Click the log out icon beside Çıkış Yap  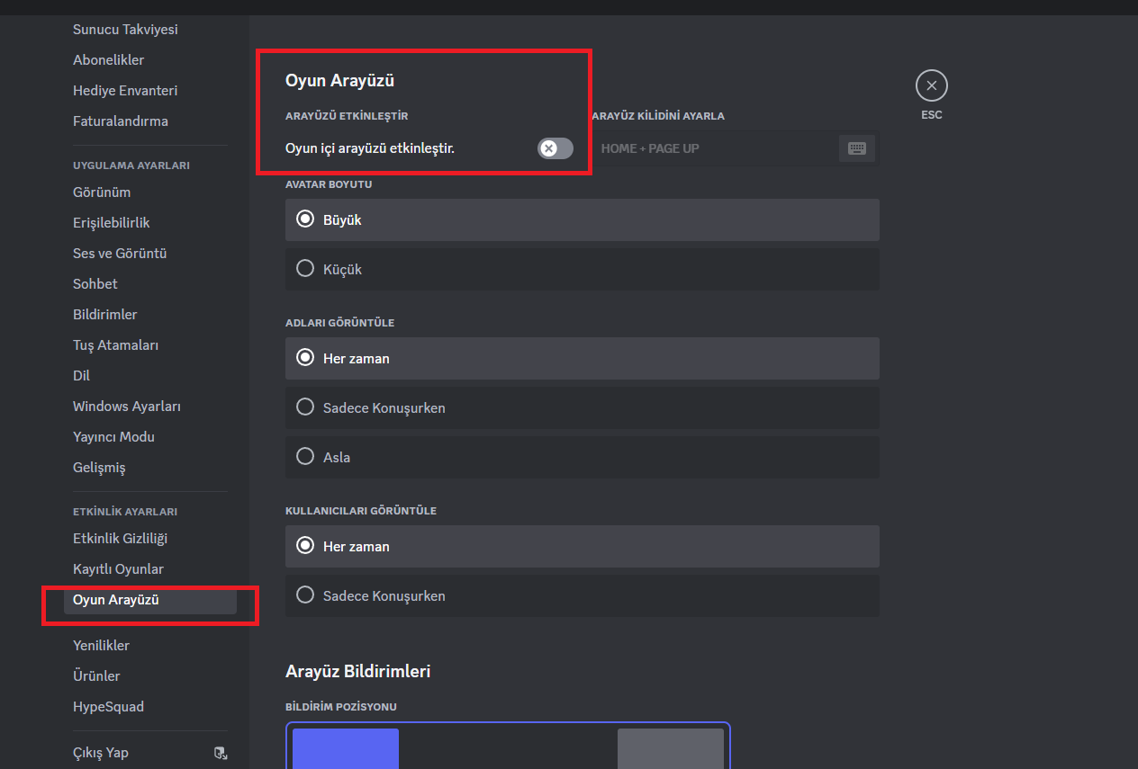tap(221, 753)
